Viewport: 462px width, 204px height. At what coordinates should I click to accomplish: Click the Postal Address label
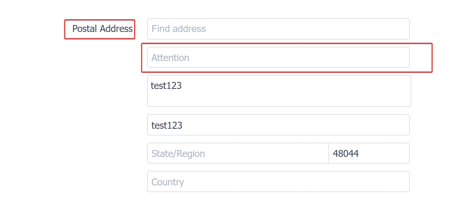click(102, 29)
